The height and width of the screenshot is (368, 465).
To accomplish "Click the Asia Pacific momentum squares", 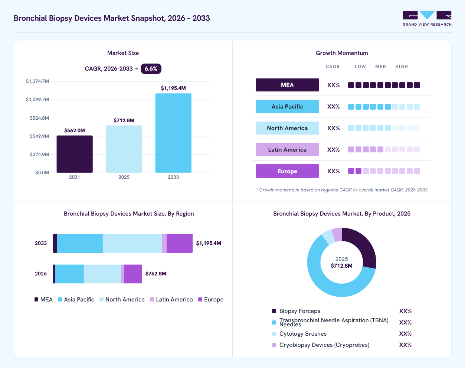I will pos(384,107).
